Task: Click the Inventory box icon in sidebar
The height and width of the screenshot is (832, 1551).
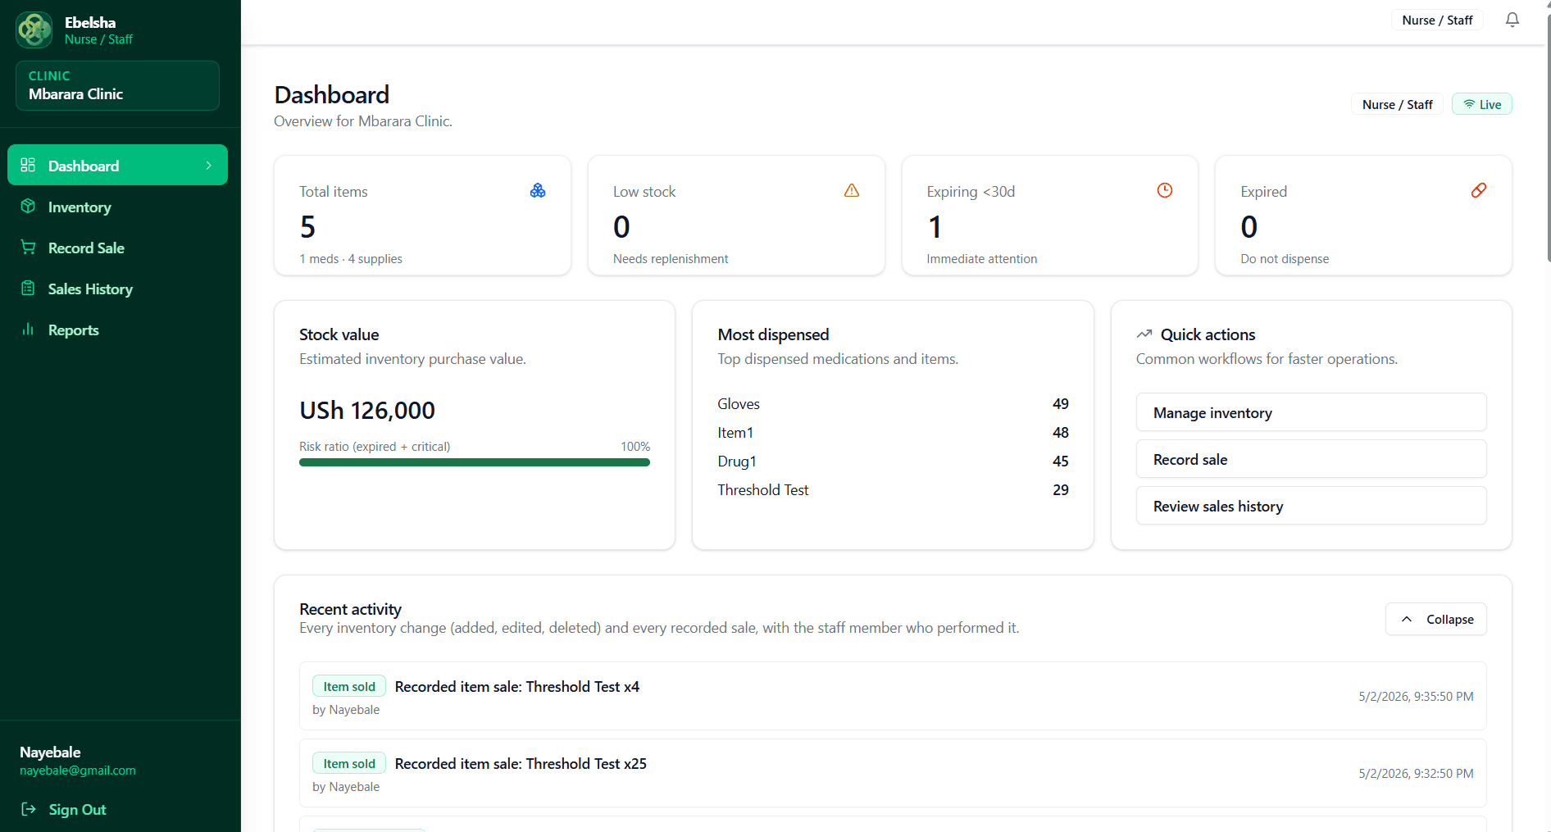Action: (28, 206)
